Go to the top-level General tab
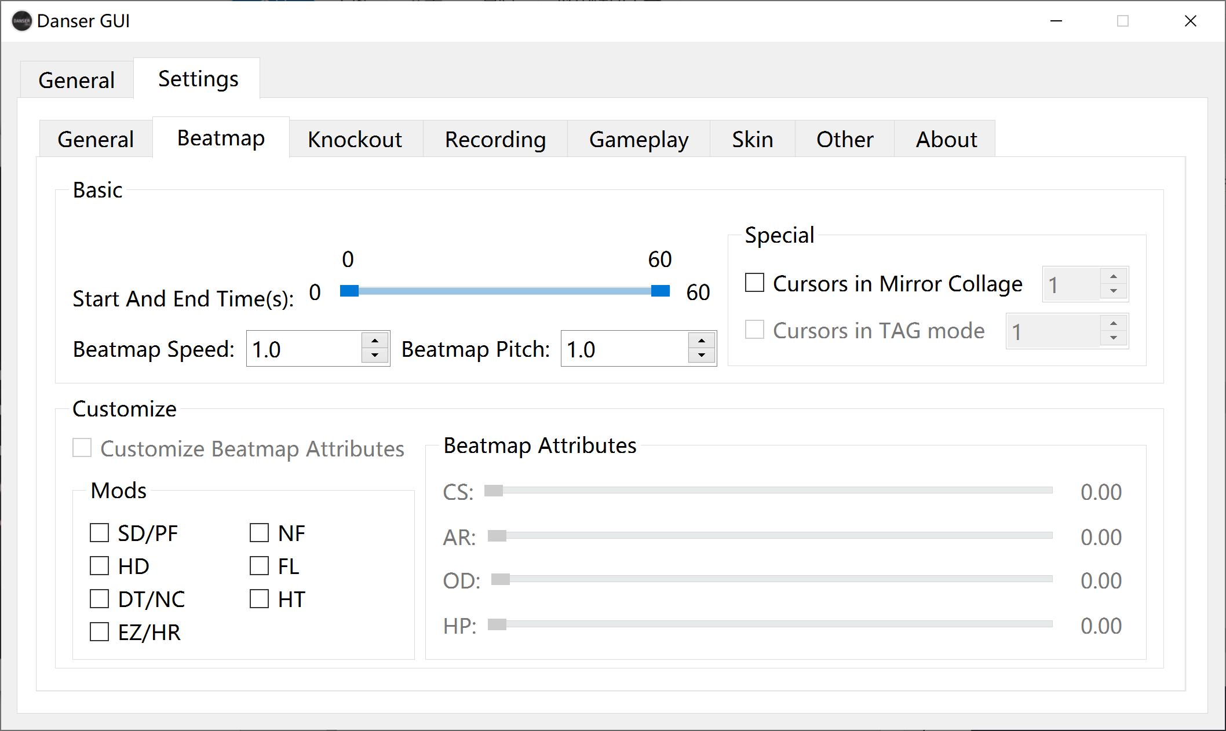The height and width of the screenshot is (731, 1226). pyautogui.click(x=76, y=80)
